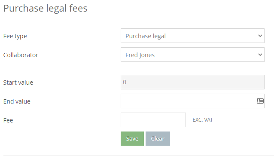Click the 'Purchase legal fees' heading
The height and width of the screenshot is (156, 274).
pos(45,9)
